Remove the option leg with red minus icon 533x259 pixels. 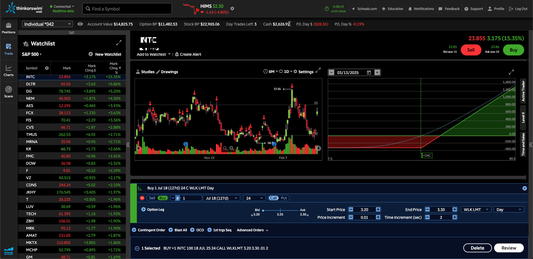tap(142, 198)
